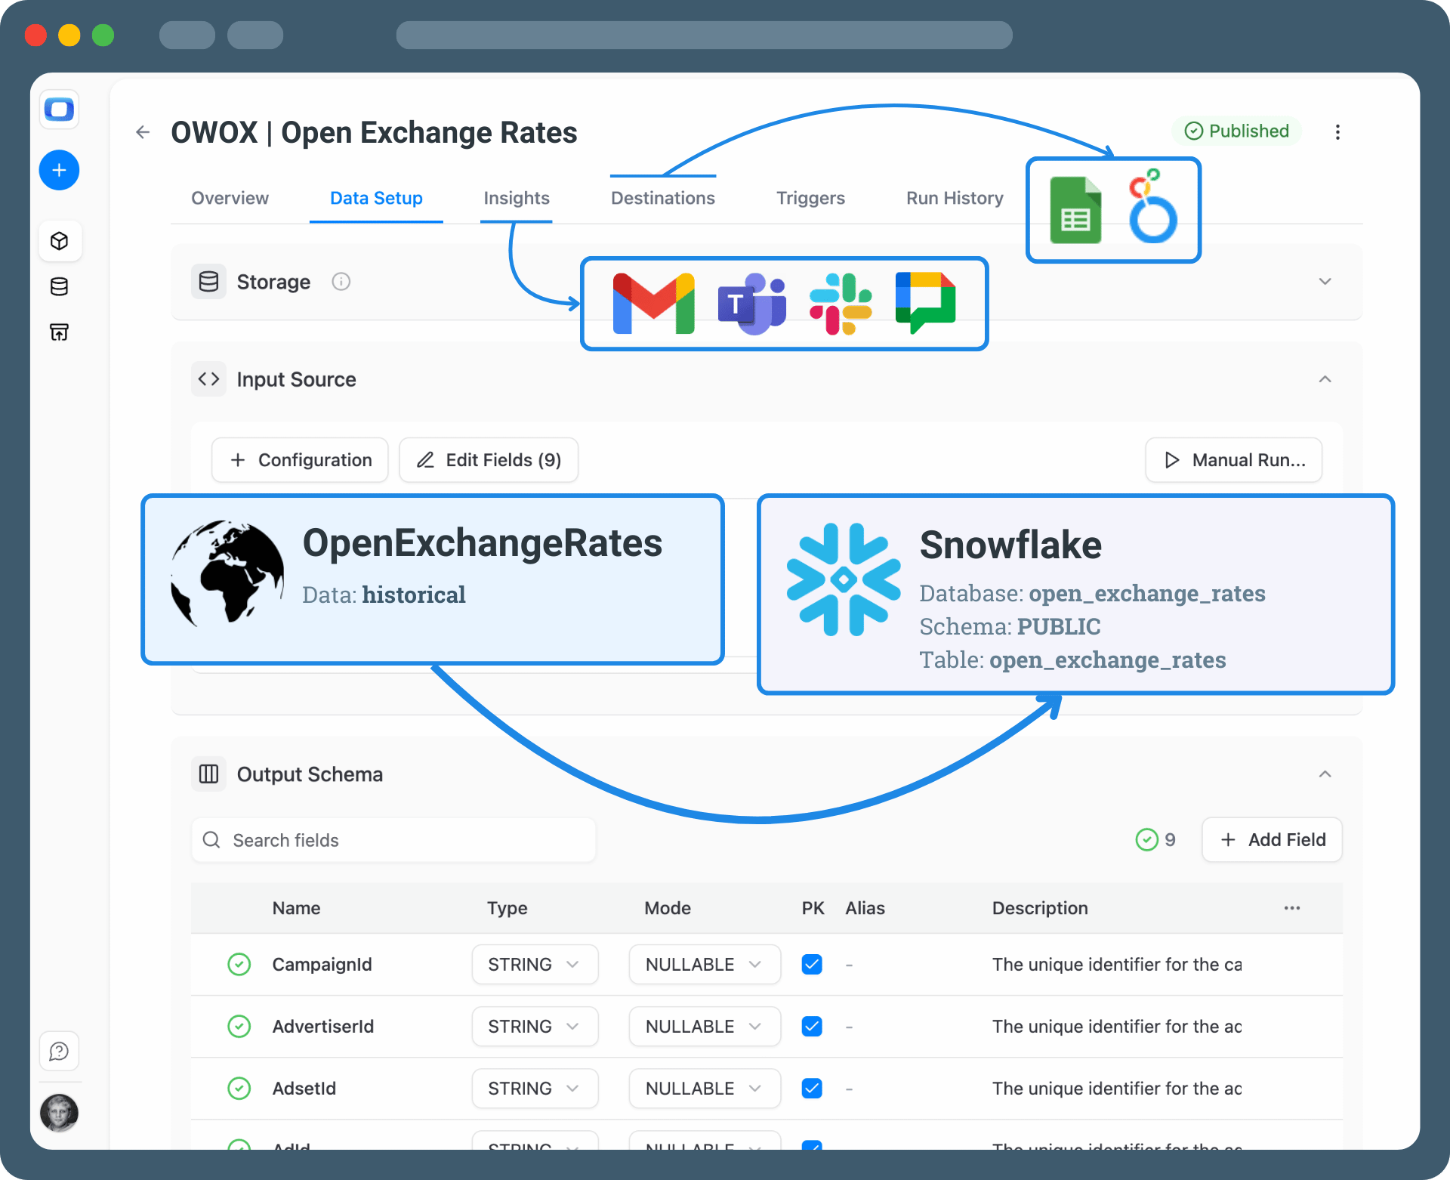Click the Edit Fields (9) button

pyautogui.click(x=489, y=460)
